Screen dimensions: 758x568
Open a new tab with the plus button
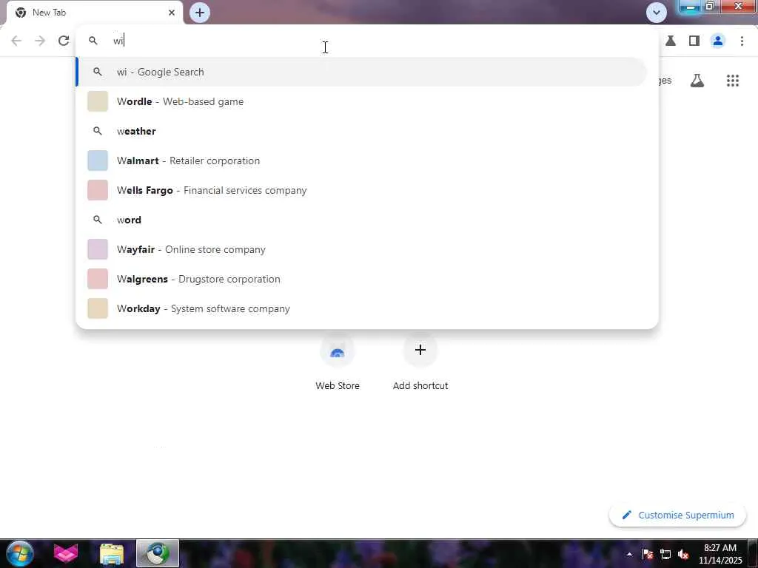pyautogui.click(x=200, y=13)
